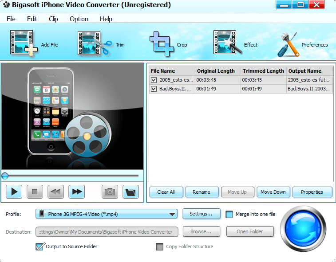Toggle the Copy Folder Structure checkbox
336x262 pixels.
(159, 246)
